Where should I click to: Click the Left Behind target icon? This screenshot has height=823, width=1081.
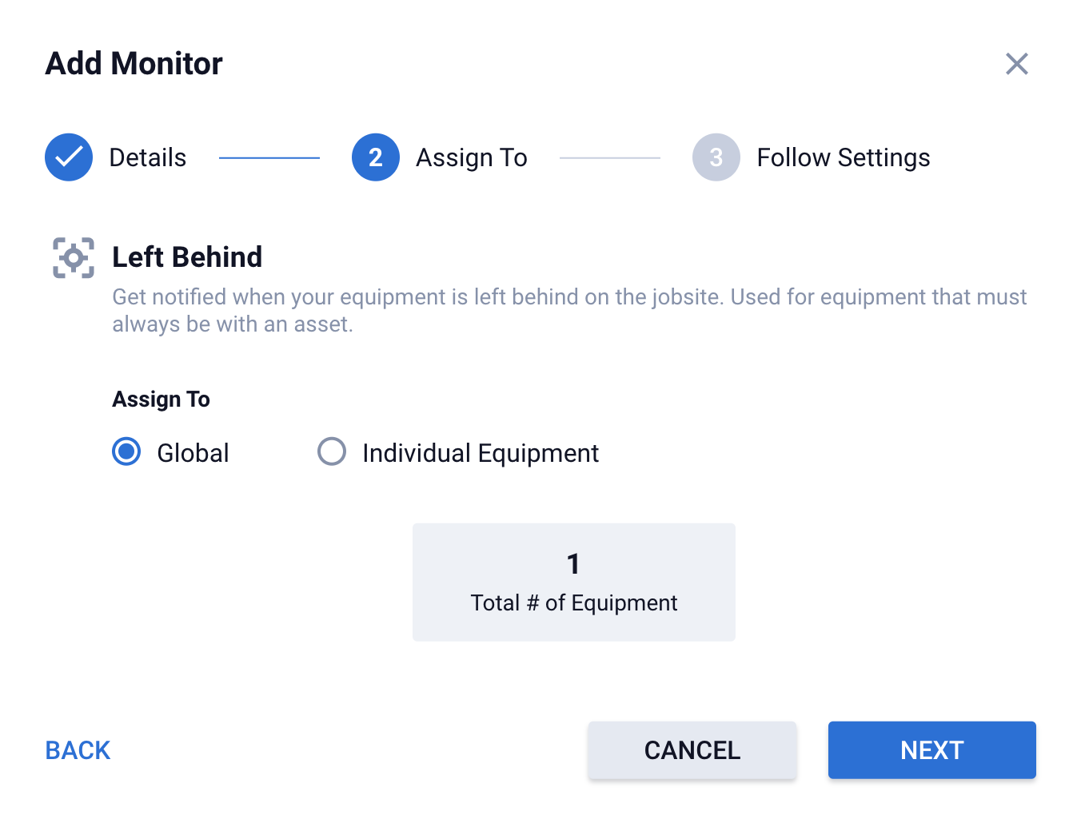[x=74, y=258]
